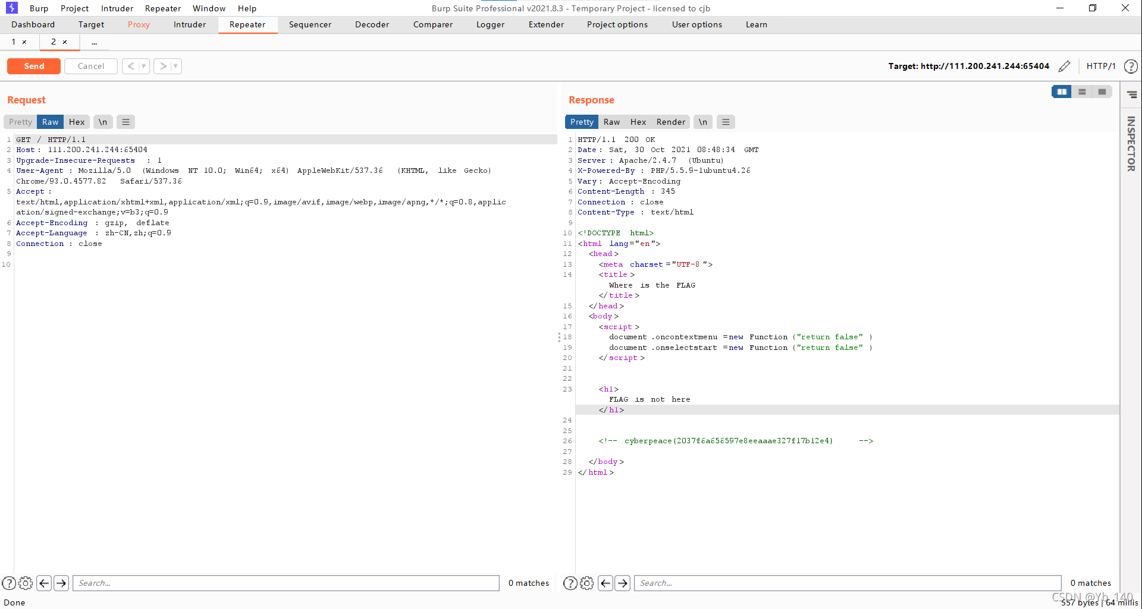Switch request view to Pretty
This screenshot has width=1142, height=609.
(20, 122)
